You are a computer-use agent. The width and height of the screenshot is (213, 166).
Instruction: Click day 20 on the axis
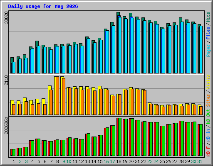[131, 161]
